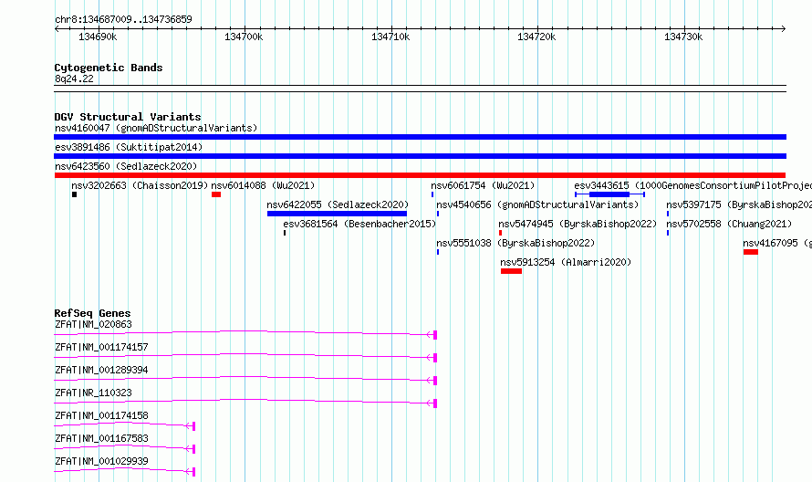Click the ruler's left arrow end
This screenshot has height=482, width=812.
click(x=57, y=29)
